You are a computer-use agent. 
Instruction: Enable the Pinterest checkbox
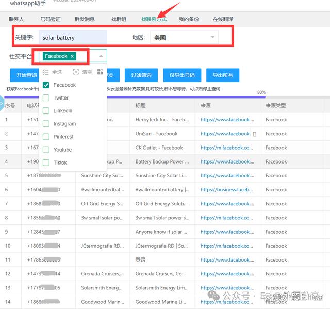tap(46, 137)
